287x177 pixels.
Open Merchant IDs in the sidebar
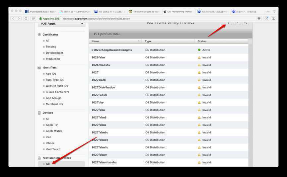click(x=54, y=104)
